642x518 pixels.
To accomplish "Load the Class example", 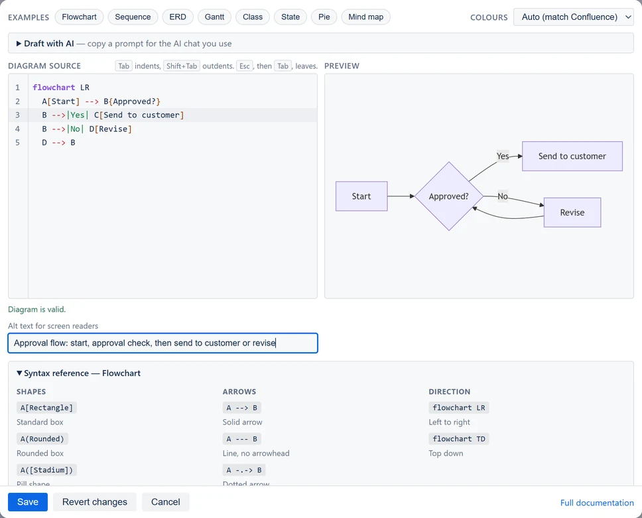I will (x=253, y=17).
